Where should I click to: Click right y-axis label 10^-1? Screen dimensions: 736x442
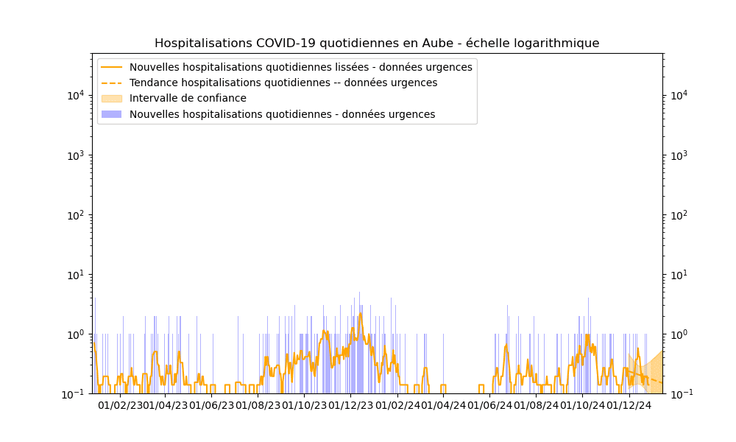[682, 394]
